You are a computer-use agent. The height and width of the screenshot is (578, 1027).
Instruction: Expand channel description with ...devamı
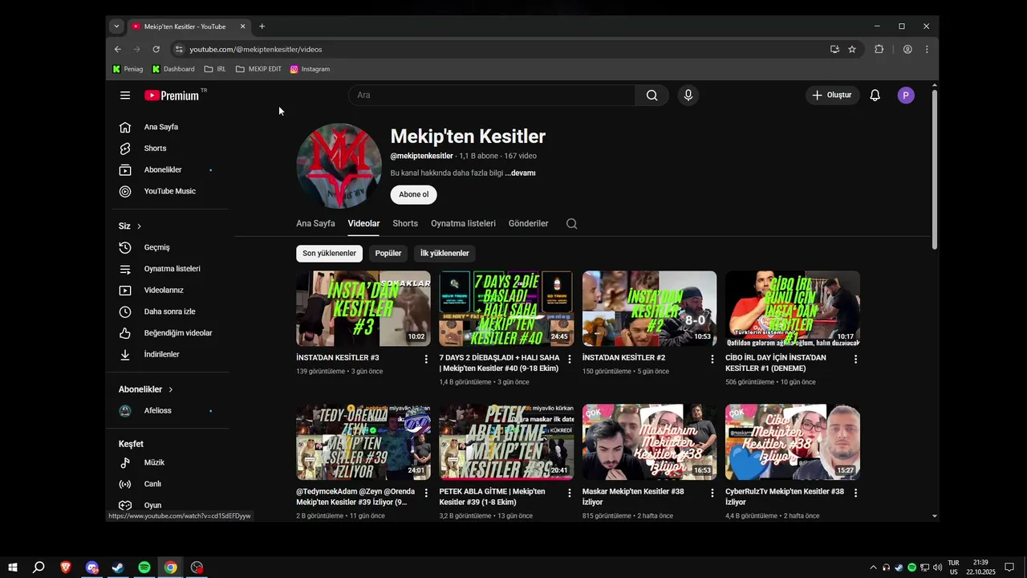pyautogui.click(x=520, y=173)
